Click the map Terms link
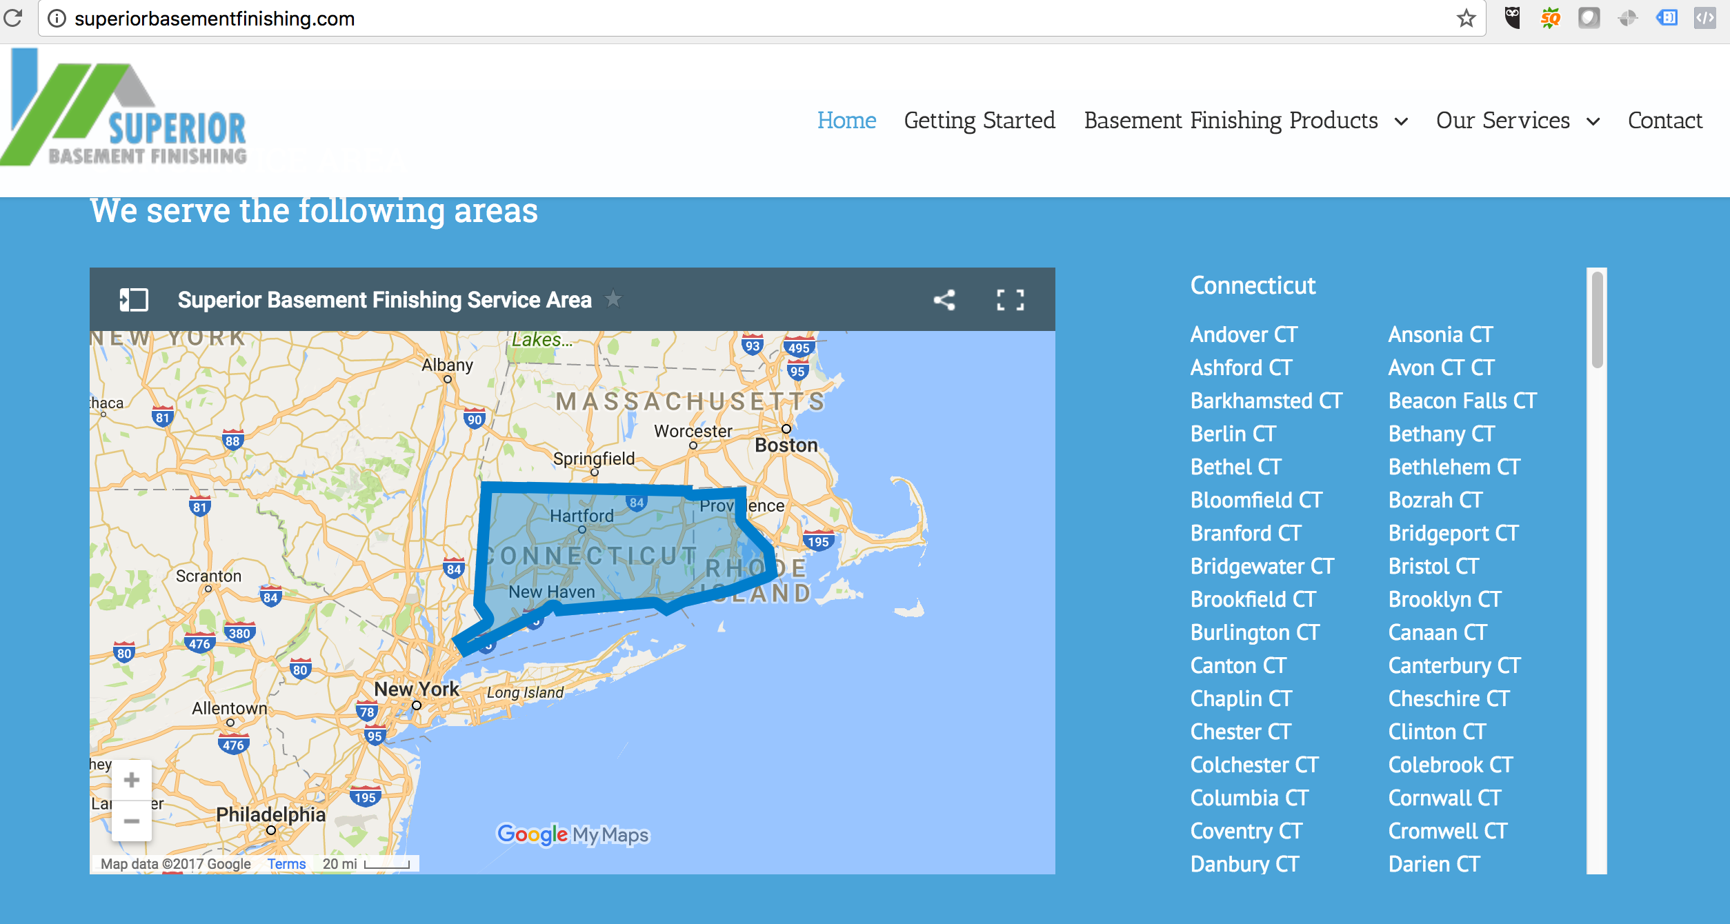This screenshot has height=924, width=1730. point(286,864)
